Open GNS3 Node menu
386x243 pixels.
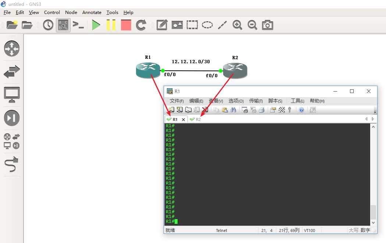coord(71,12)
